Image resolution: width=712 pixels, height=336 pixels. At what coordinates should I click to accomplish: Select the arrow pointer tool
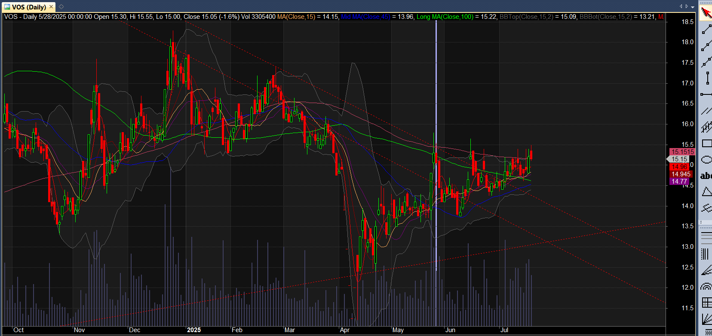click(706, 13)
